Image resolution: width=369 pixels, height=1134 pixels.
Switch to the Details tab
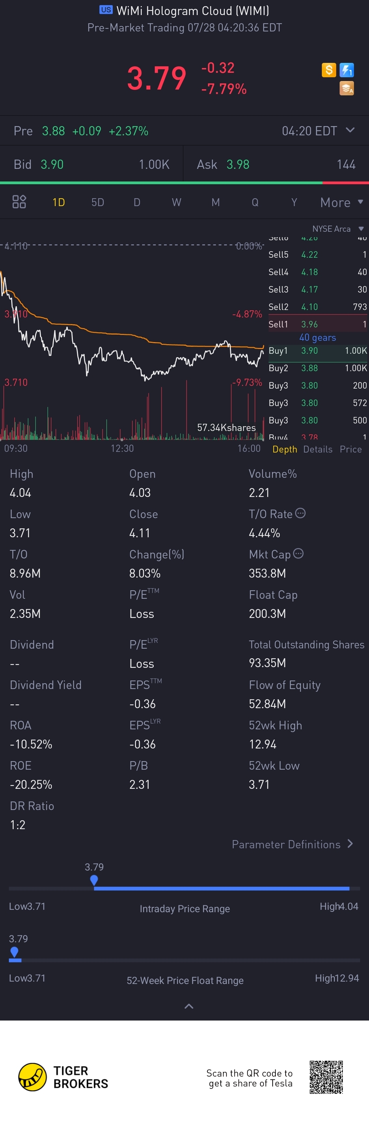318,449
